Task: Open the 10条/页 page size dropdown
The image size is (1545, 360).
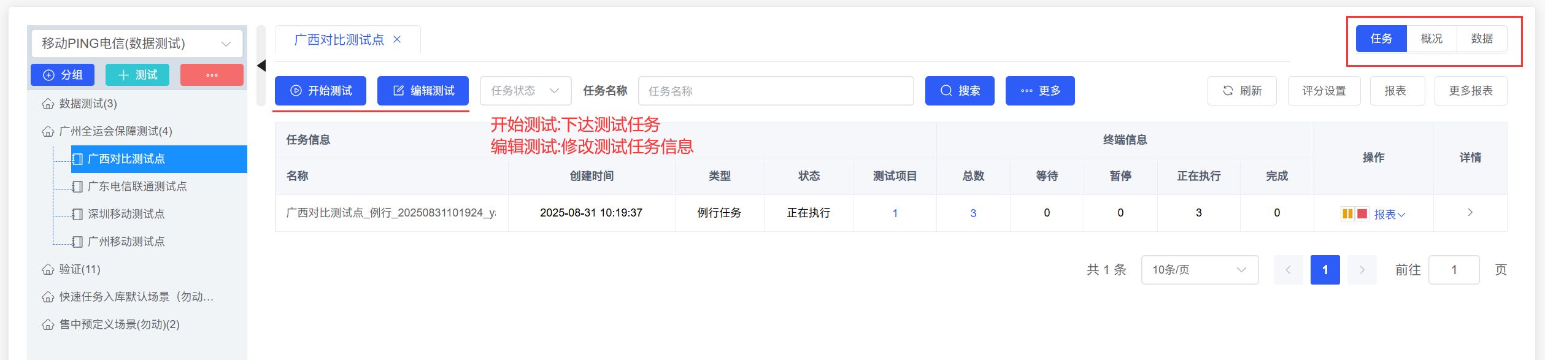Action: 1200,270
